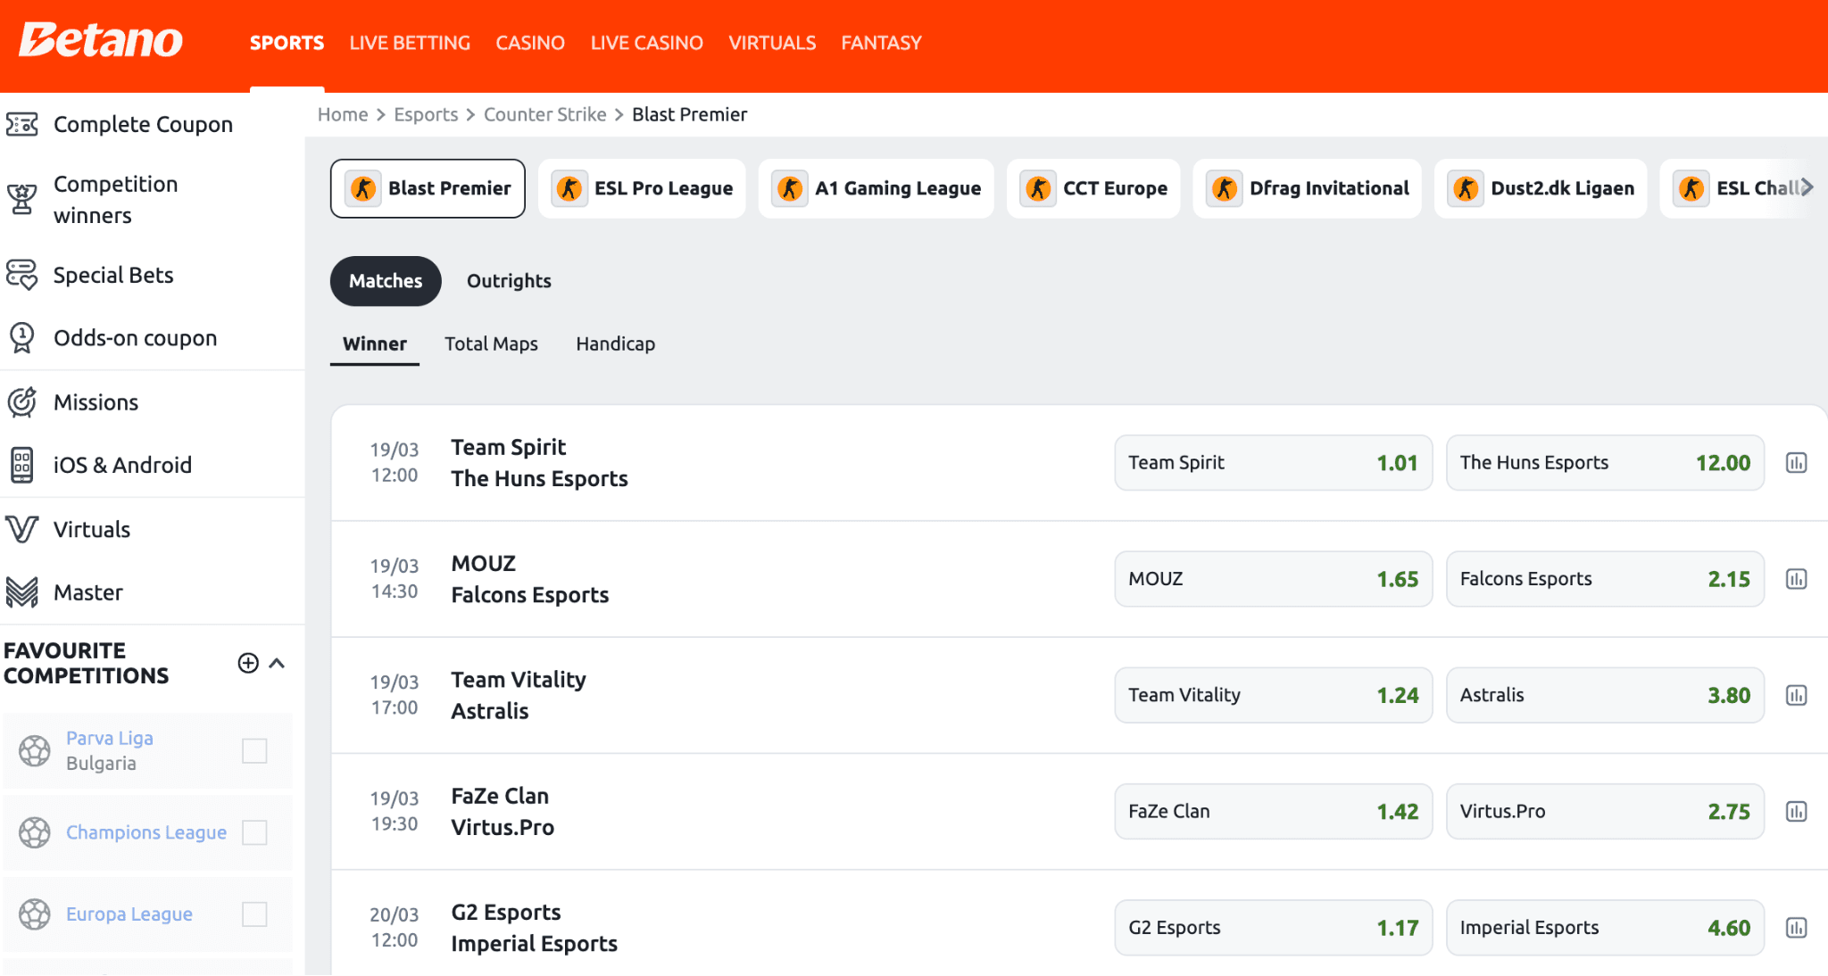
Task: Click the Betano logo
Action: tap(99, 39)
